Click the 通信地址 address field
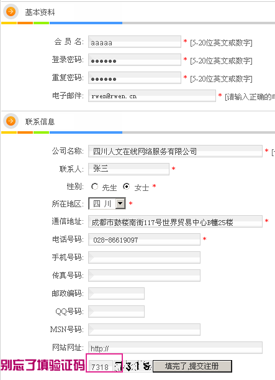 pyautogui.click(x=175, y=221)
